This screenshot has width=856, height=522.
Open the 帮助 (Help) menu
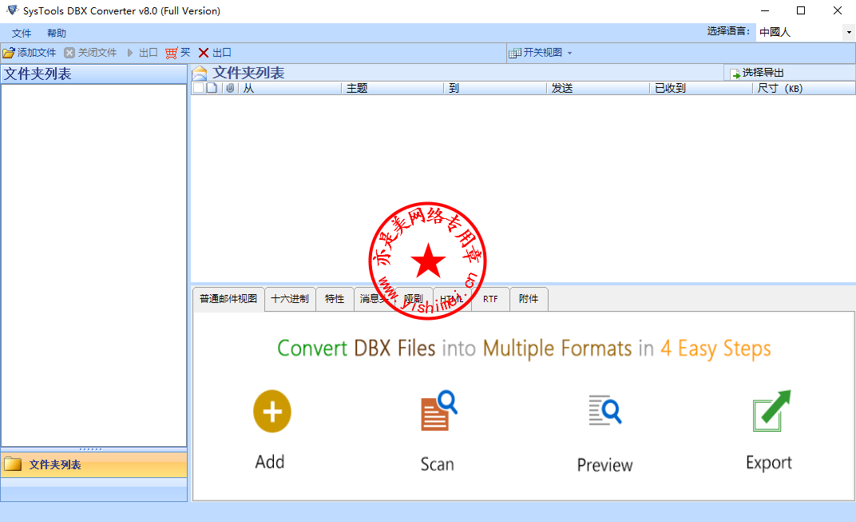click(57, 34)
